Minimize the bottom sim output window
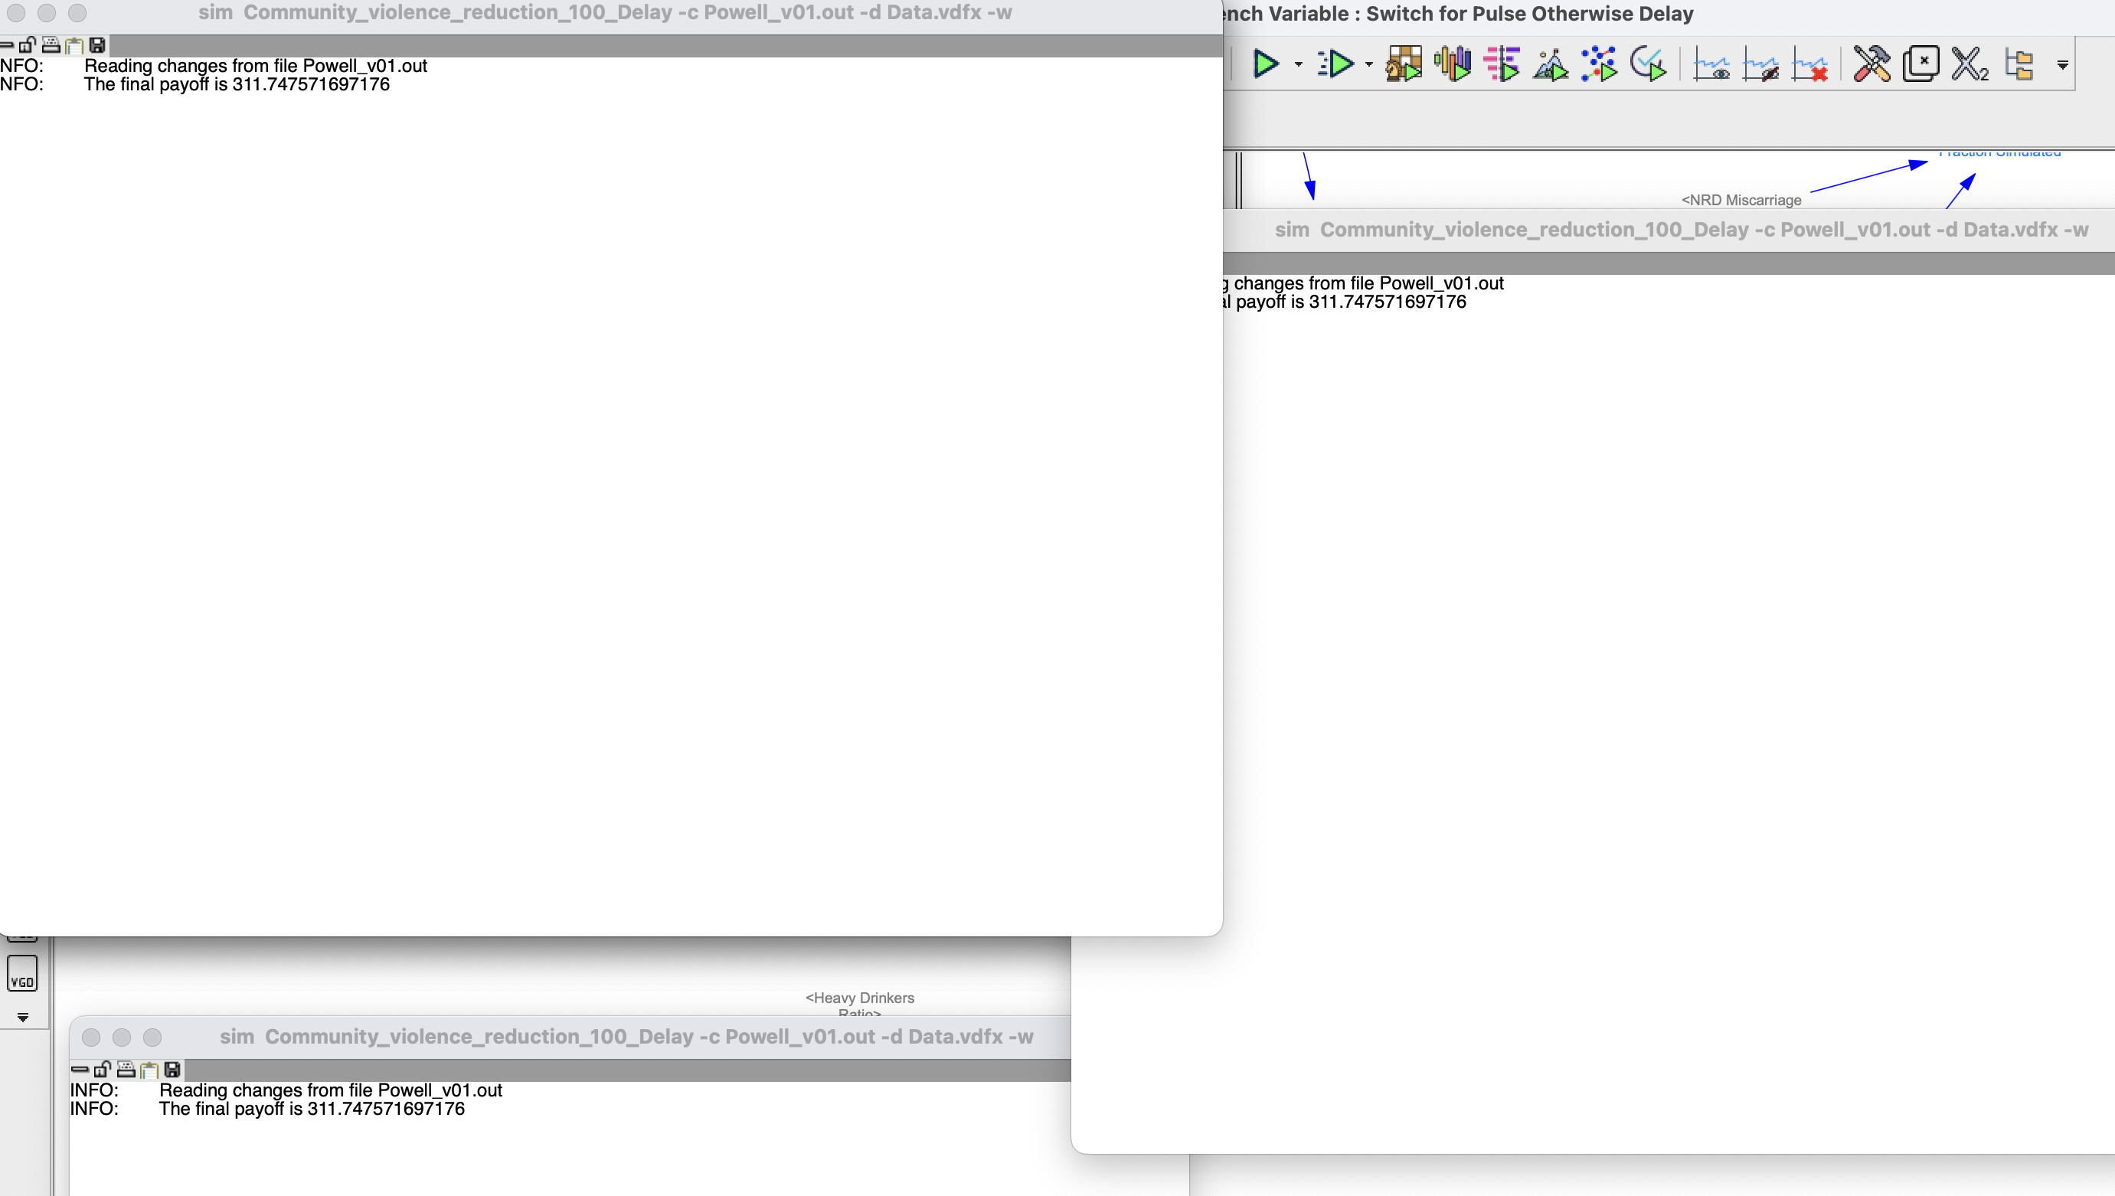The width and height of the screenshot is (2115, 1196). [x=122, y=1038]
